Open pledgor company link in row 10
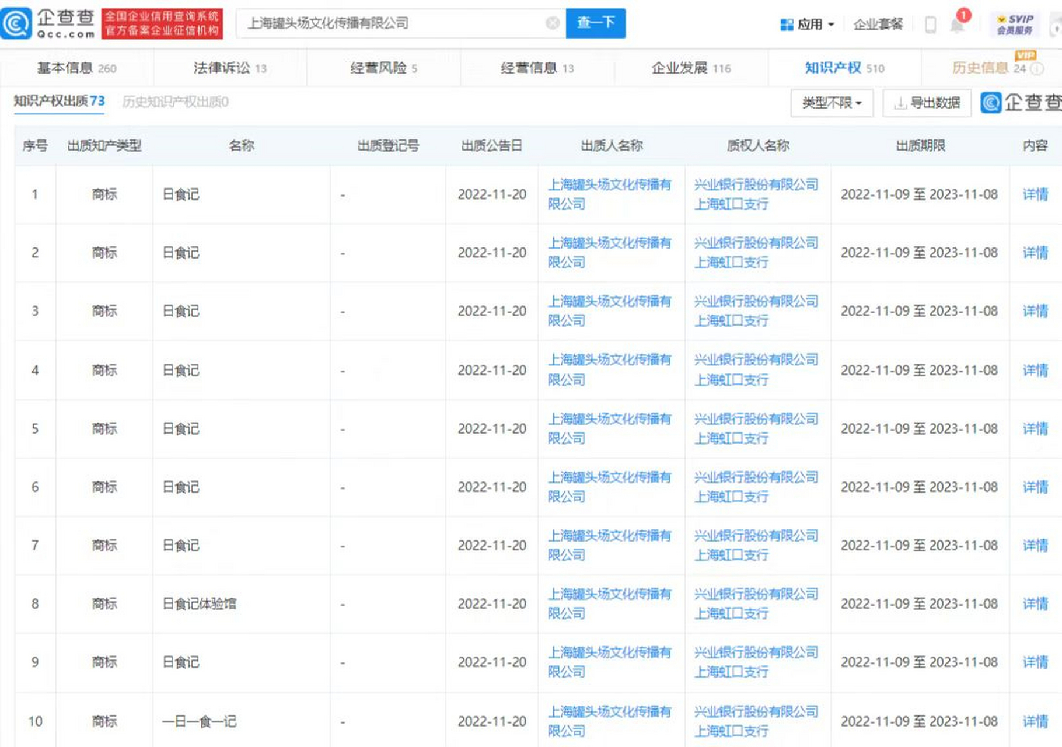Image resolution: width=1062 pixels, height=747 pixels. click(609, 721)
